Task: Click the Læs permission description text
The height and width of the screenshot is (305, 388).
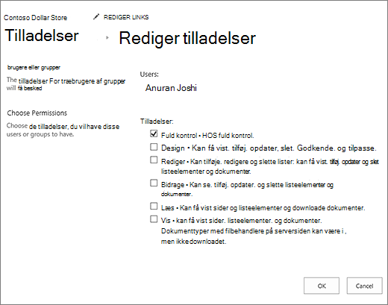Action: click(263, 208)
